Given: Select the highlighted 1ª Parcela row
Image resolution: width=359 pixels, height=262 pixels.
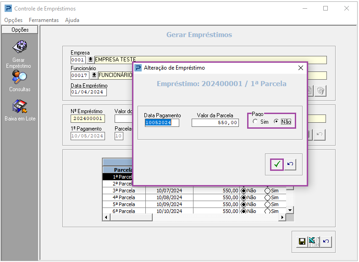Looking at the screenshot, I should pyautogui.click(x=117, y=177).
